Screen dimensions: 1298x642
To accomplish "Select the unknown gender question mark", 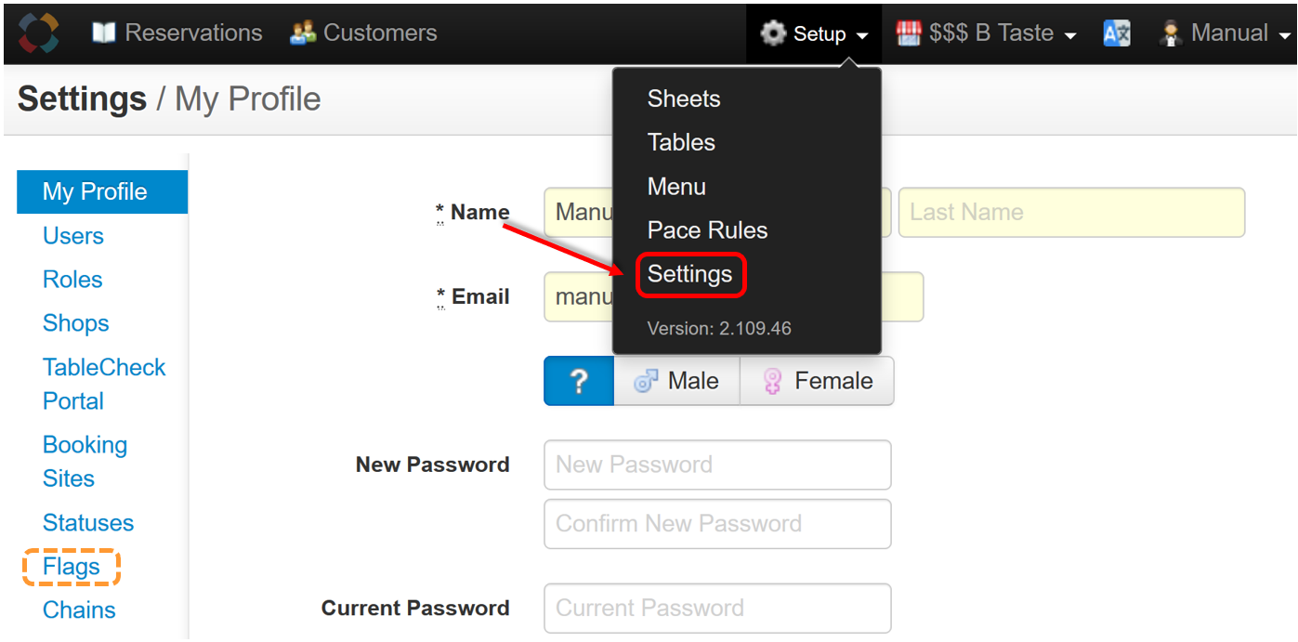I will click(x=579, y=381).
